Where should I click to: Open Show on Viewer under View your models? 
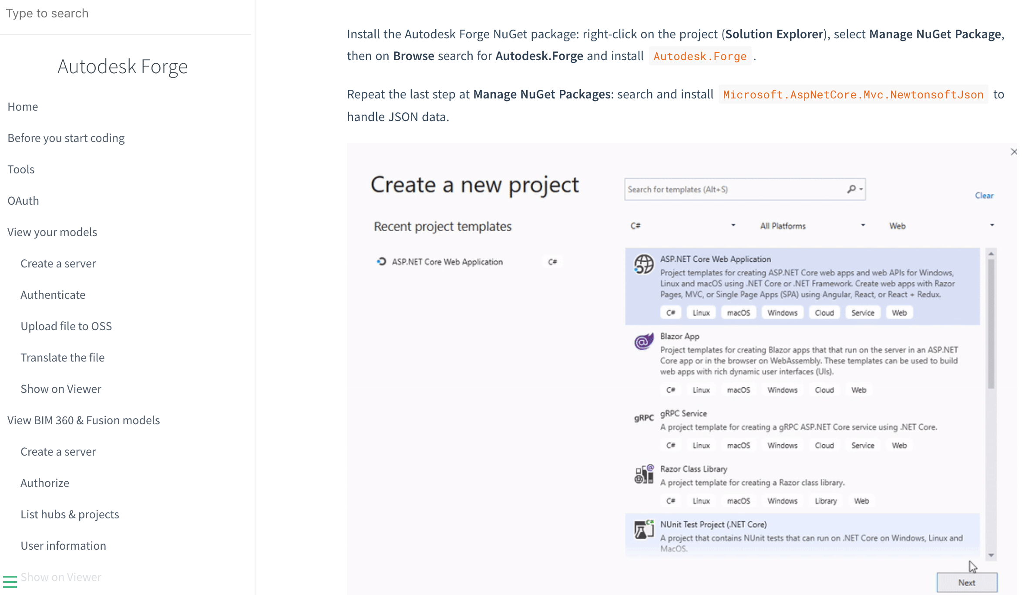tap(61, 389)
